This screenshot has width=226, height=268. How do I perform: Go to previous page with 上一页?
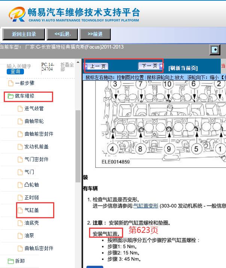pos(97,66)
